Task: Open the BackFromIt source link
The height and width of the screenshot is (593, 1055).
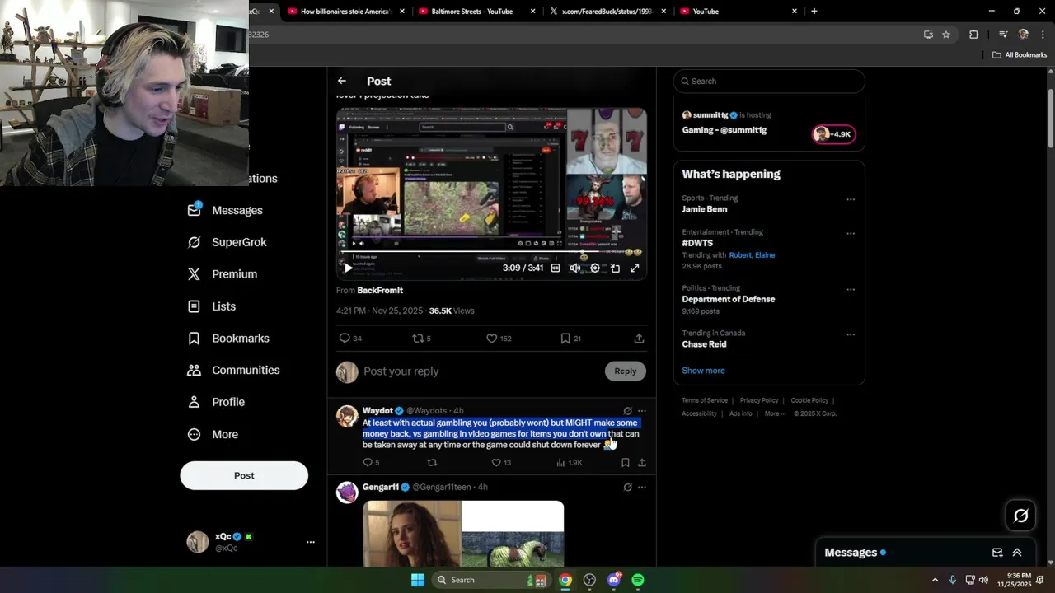Action: click(380, 290)
